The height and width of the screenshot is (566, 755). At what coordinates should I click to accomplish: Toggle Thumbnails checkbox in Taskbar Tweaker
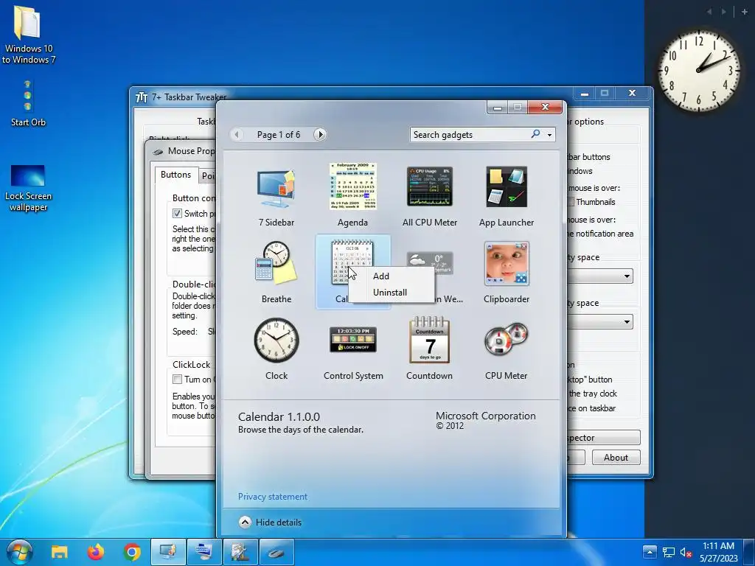pyautogui.click(x=571, y=202)
